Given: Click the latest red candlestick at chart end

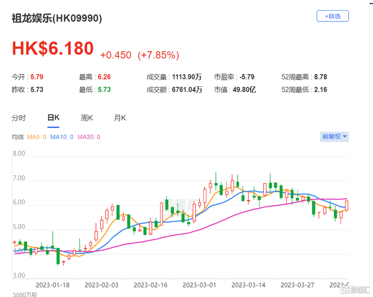Looking at the screenshot, I should 346,205.
